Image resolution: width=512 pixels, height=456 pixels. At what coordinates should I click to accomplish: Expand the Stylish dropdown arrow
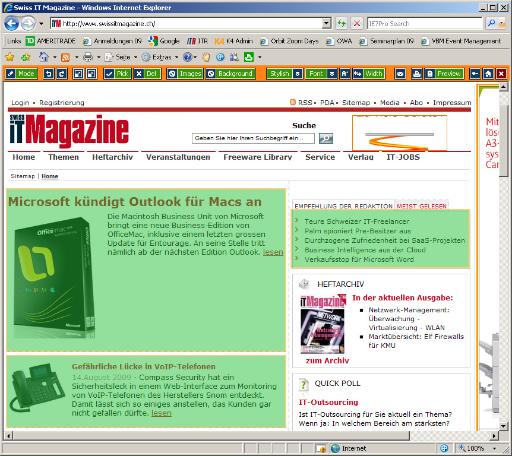pyautogui.click(x=298, y=74)
